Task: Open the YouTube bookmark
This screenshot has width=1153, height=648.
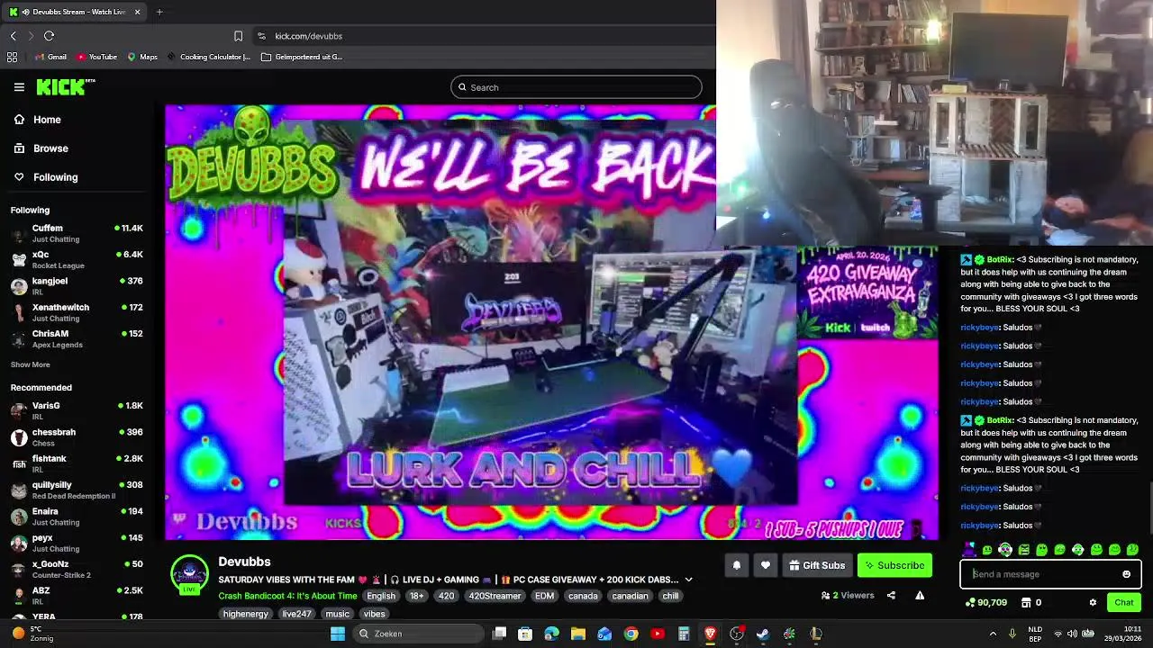Action: pyautogui.click(x=96, y=57)
